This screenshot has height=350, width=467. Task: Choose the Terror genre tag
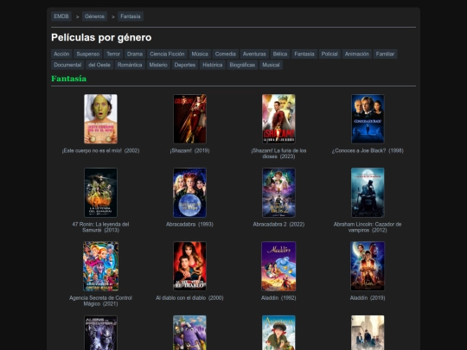click(113, 54)
